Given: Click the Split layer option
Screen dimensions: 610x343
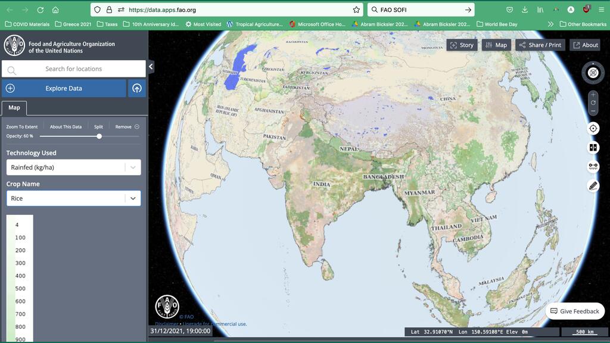Looking at the screenshot, I should (98, 127).
